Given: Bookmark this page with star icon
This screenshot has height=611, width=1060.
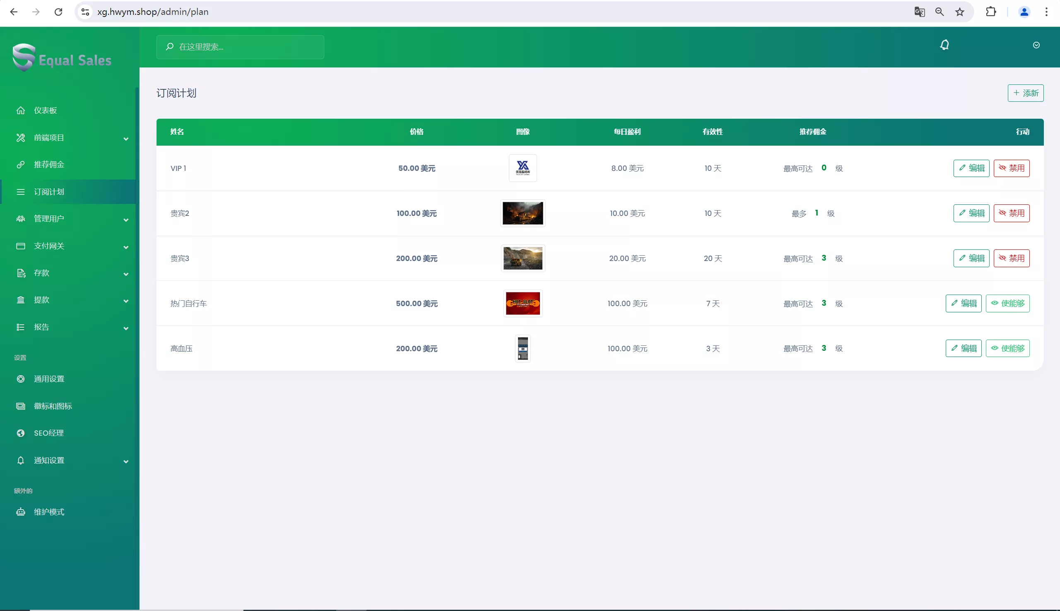Looking at the screenshot, I should coord(960,12).
